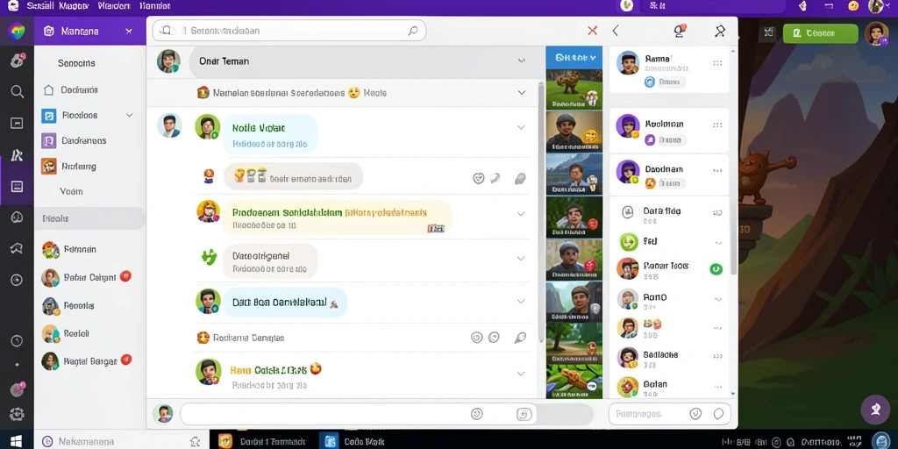This screenshot has width=898, height=449.
Task: Click the emoji smiley icon in message input
Action: click(475, 414)
